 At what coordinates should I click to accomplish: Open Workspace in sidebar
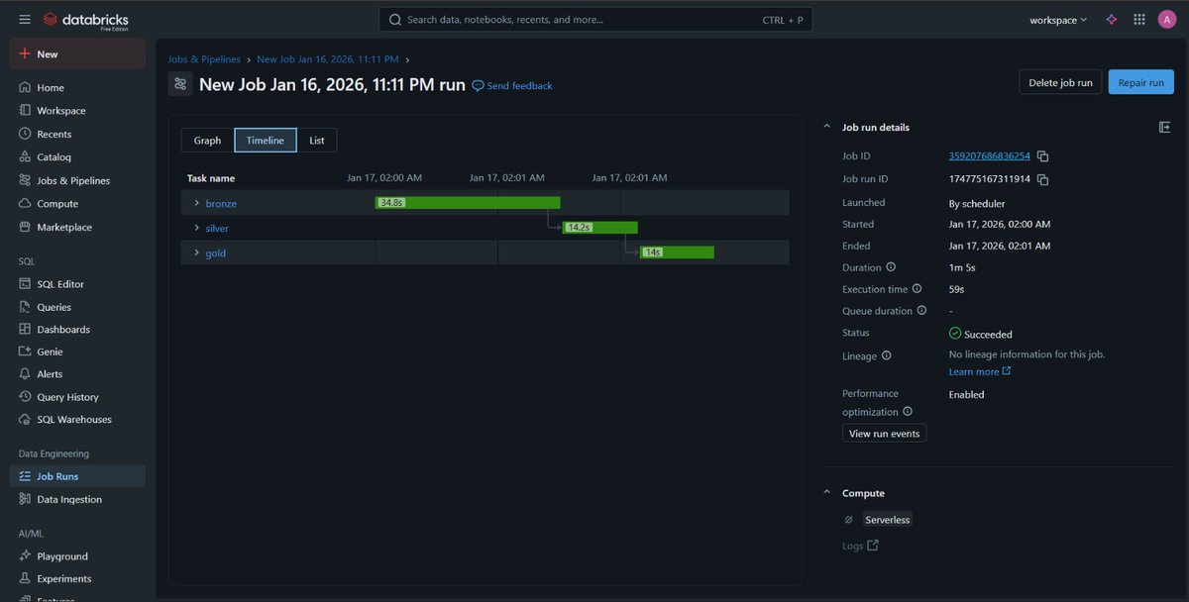[x=78, y=111]
